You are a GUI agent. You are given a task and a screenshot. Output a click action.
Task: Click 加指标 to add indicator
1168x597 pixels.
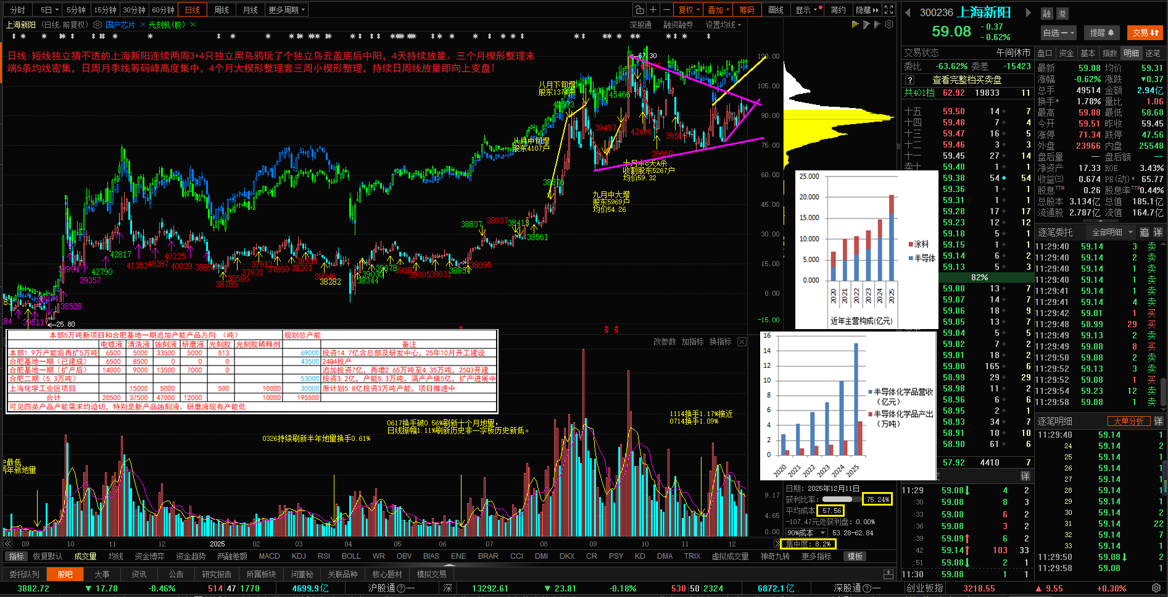tap(692, 341)
